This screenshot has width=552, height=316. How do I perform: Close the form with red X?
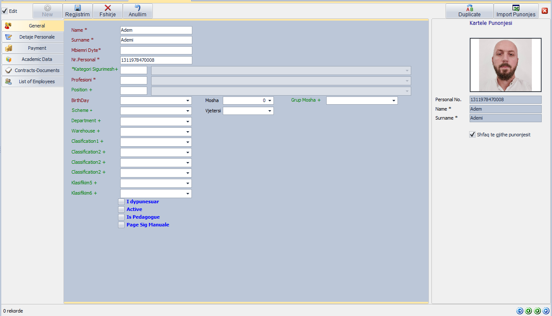coord(545,11)
